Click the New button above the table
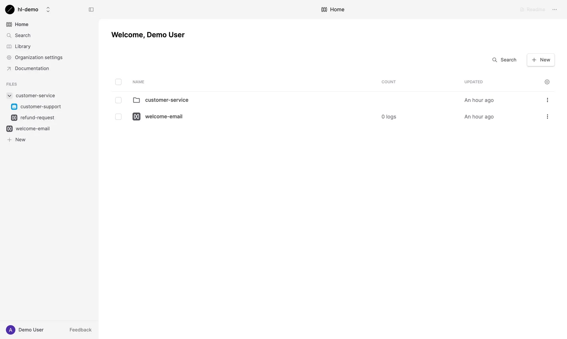 click(x=541, y=60)
